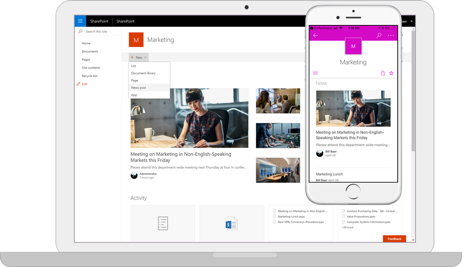
Task: Click the Feedback button
Action: coord(394,239)
